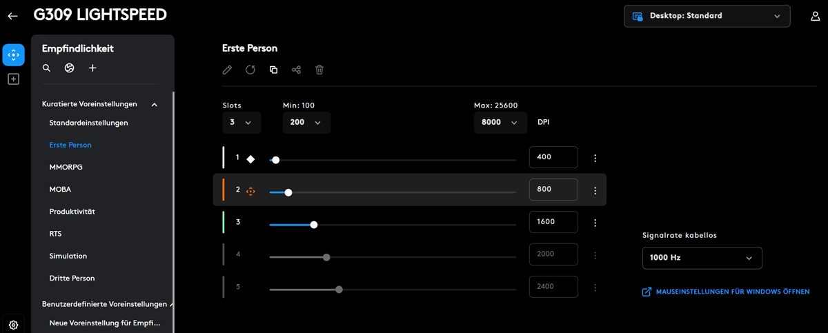Viewport: 828px width, 333px height.
Task: Collapse Kuratierte Voreinstellungen section
Action: (x=154, y=104)
